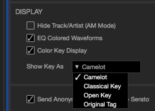This screenshot has width=155, height=111.
Task: Click the dropdown triangle beside Camelot
Action: pyautogui.click(x=77, y=67)
